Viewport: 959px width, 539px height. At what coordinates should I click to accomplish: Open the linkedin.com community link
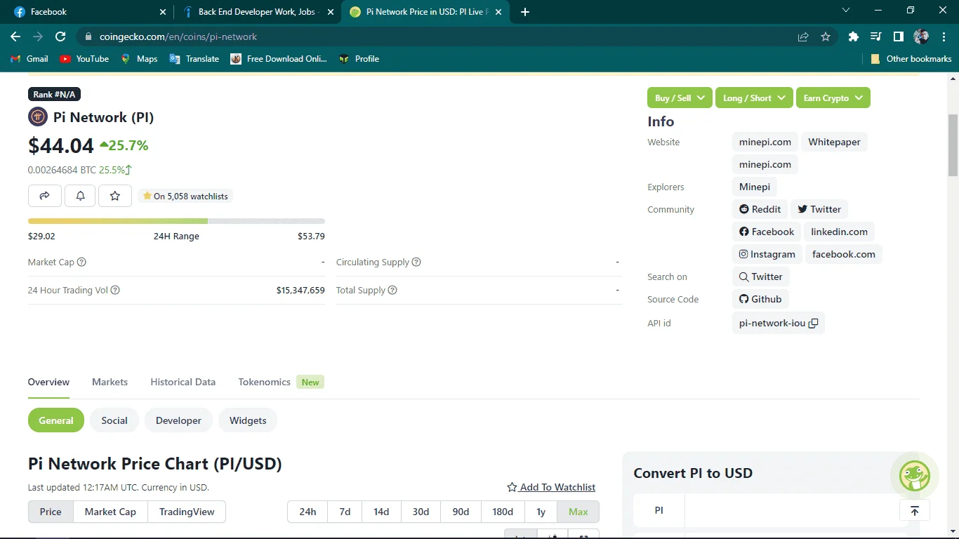839,232
